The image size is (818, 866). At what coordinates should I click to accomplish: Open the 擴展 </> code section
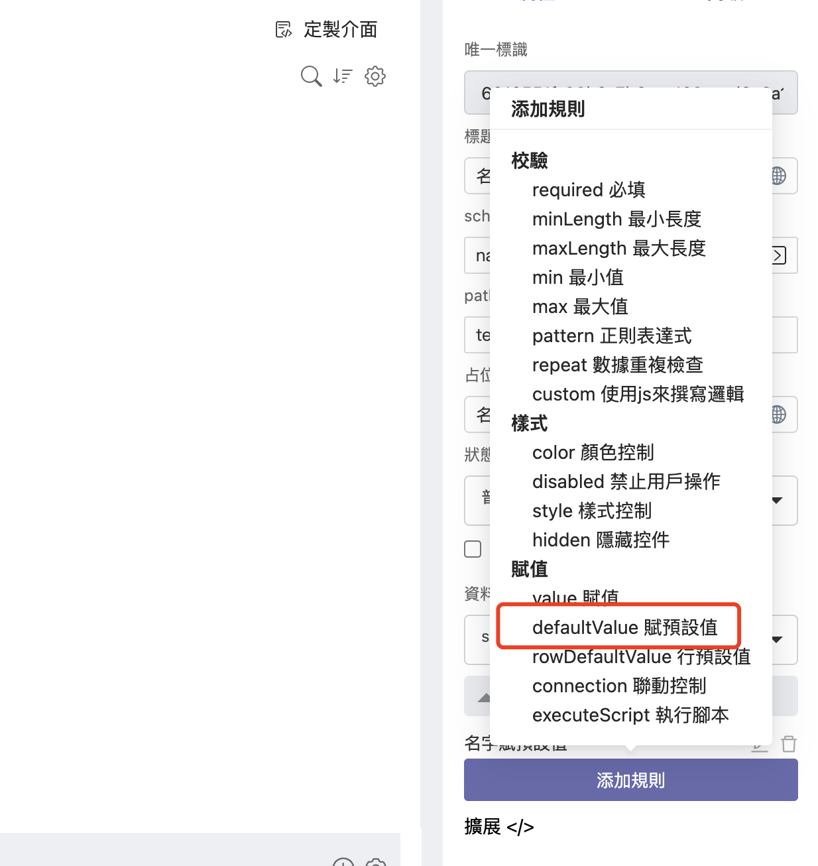coord(499,827)
